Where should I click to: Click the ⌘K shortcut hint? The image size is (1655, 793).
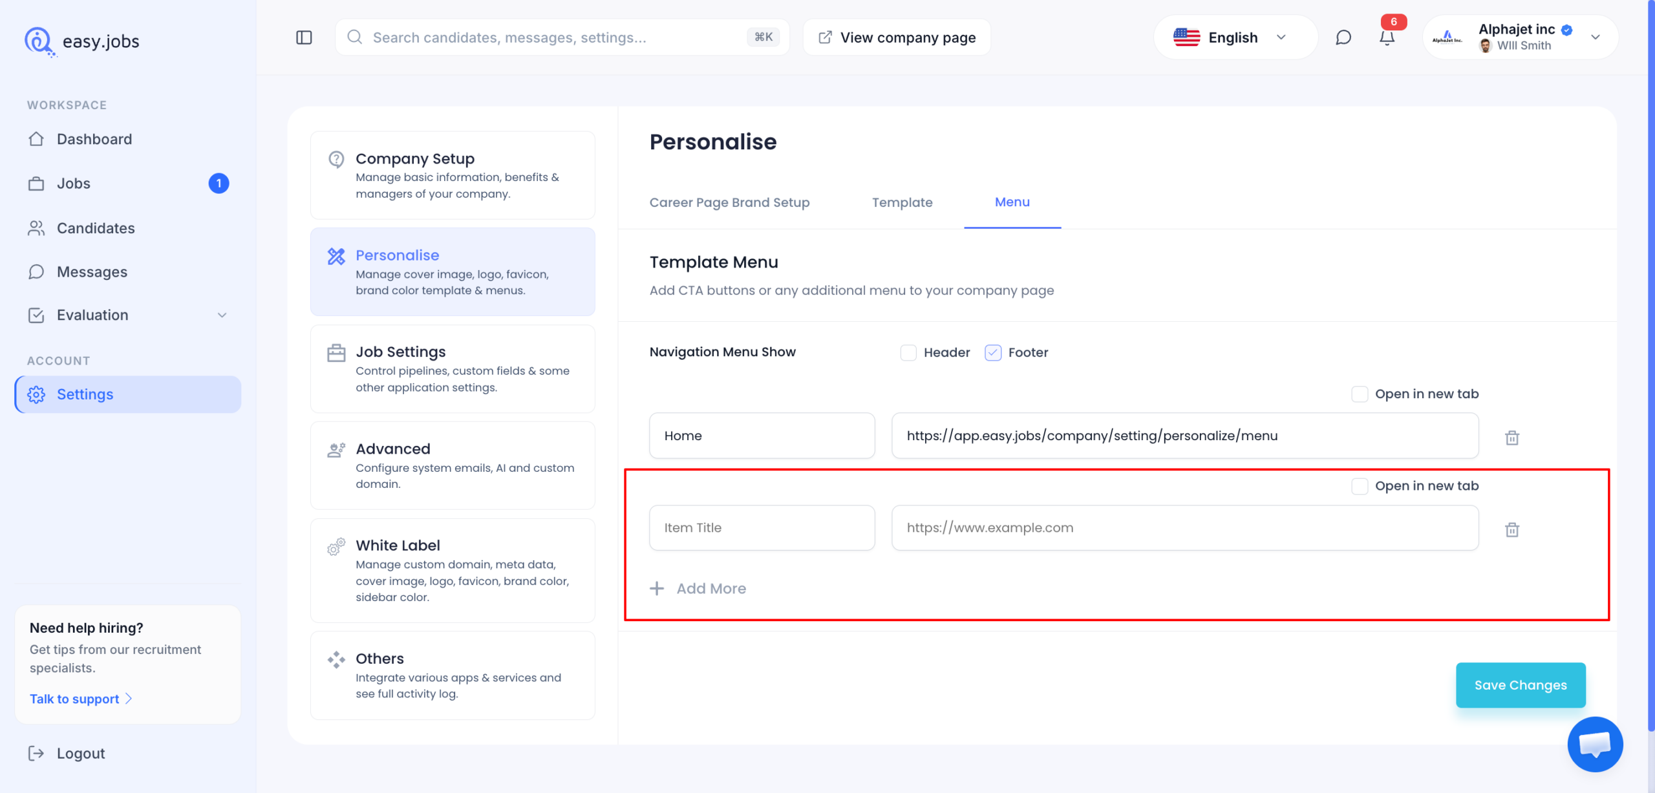tap(763, 37)
